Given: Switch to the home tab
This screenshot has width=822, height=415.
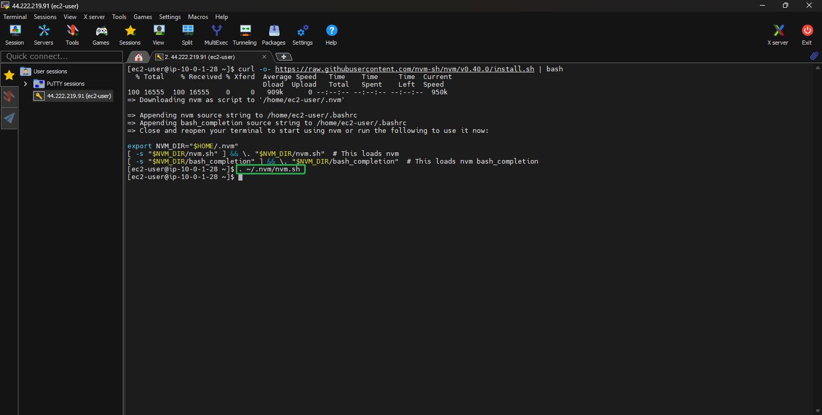Looking at the screenshot, I should 138,57.
